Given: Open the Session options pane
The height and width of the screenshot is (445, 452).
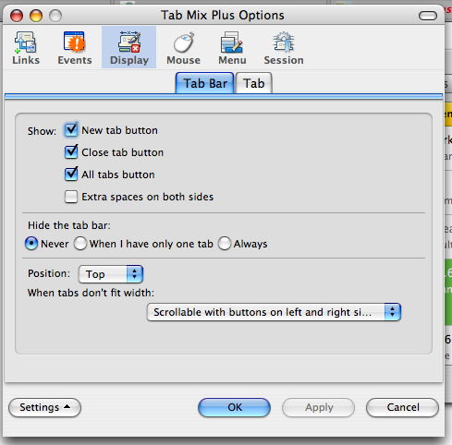Looking at the screenshot, I should 284,48.
